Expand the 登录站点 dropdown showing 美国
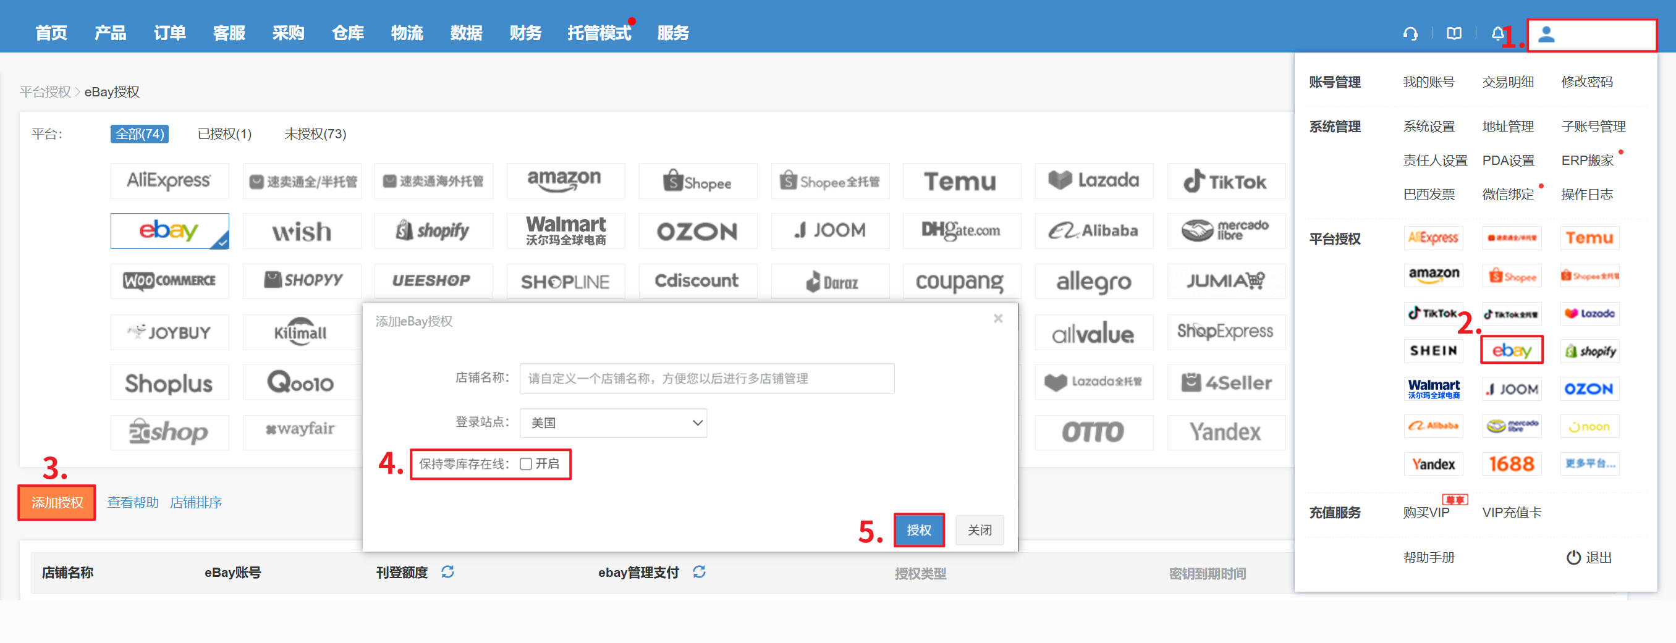Screen dimensions: 1676x643 coord(613,422)
